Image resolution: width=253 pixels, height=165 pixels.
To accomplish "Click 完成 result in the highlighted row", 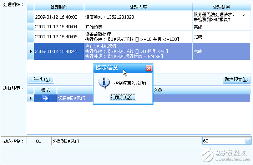I will click(221, 52).
